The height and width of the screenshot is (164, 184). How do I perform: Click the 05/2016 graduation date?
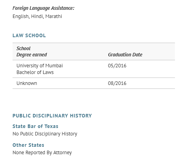click(117, 66)
